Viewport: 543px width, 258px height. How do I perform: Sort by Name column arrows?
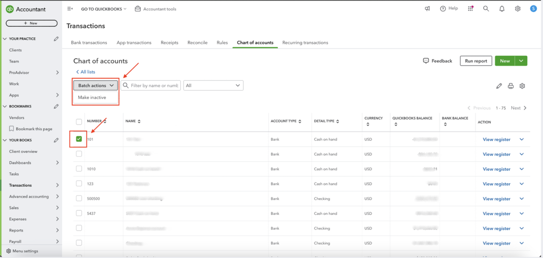click(139, 121)
